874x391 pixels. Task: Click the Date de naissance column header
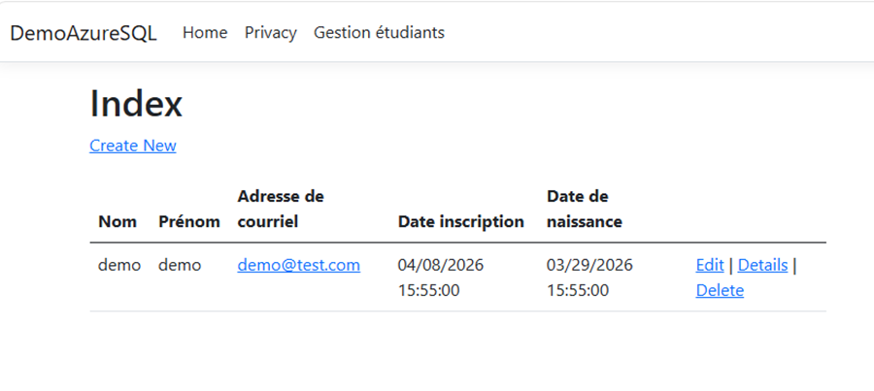[x=584, y=209]
